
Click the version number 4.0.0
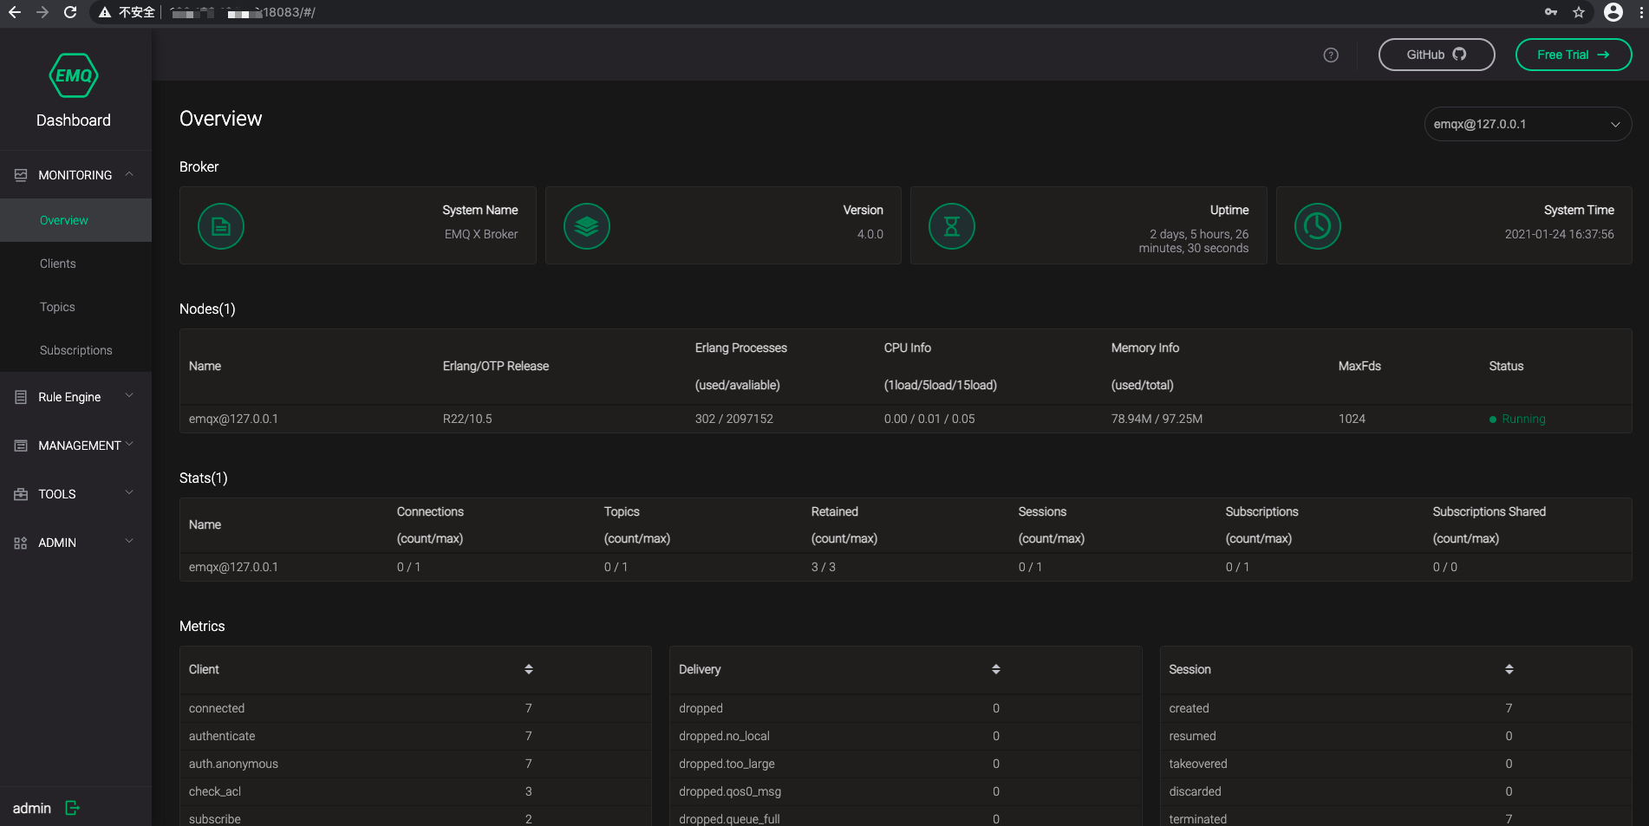(870, 234)
